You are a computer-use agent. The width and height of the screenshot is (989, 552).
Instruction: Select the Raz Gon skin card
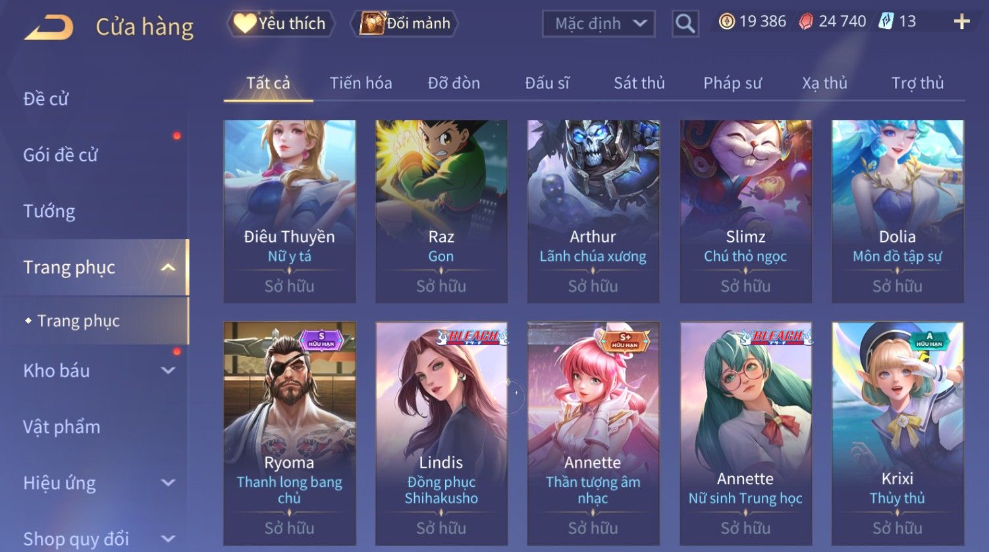441,211
